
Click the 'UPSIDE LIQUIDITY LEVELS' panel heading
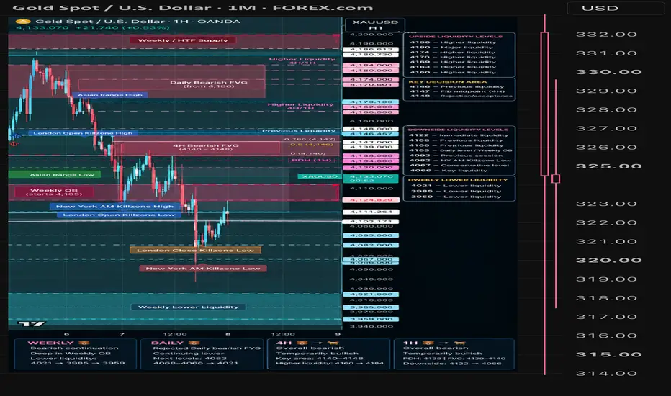455,37
